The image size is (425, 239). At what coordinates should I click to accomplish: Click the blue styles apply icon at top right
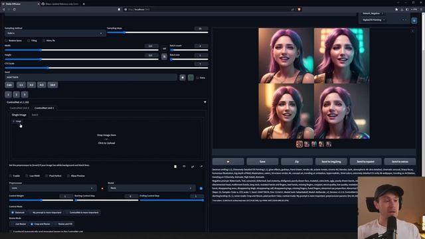pos(414,21)
